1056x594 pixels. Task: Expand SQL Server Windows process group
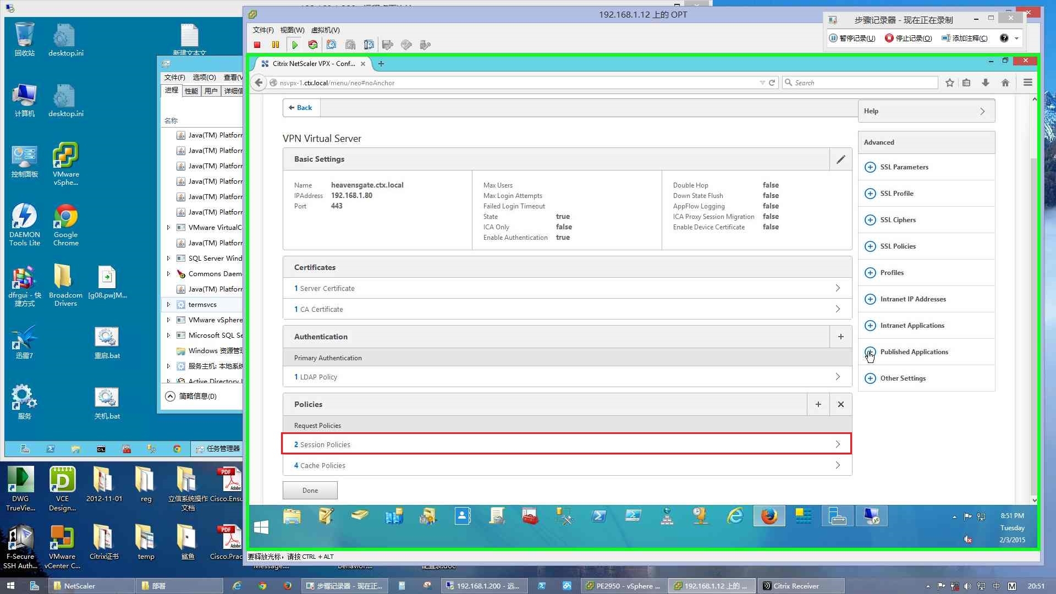(168, 258)
